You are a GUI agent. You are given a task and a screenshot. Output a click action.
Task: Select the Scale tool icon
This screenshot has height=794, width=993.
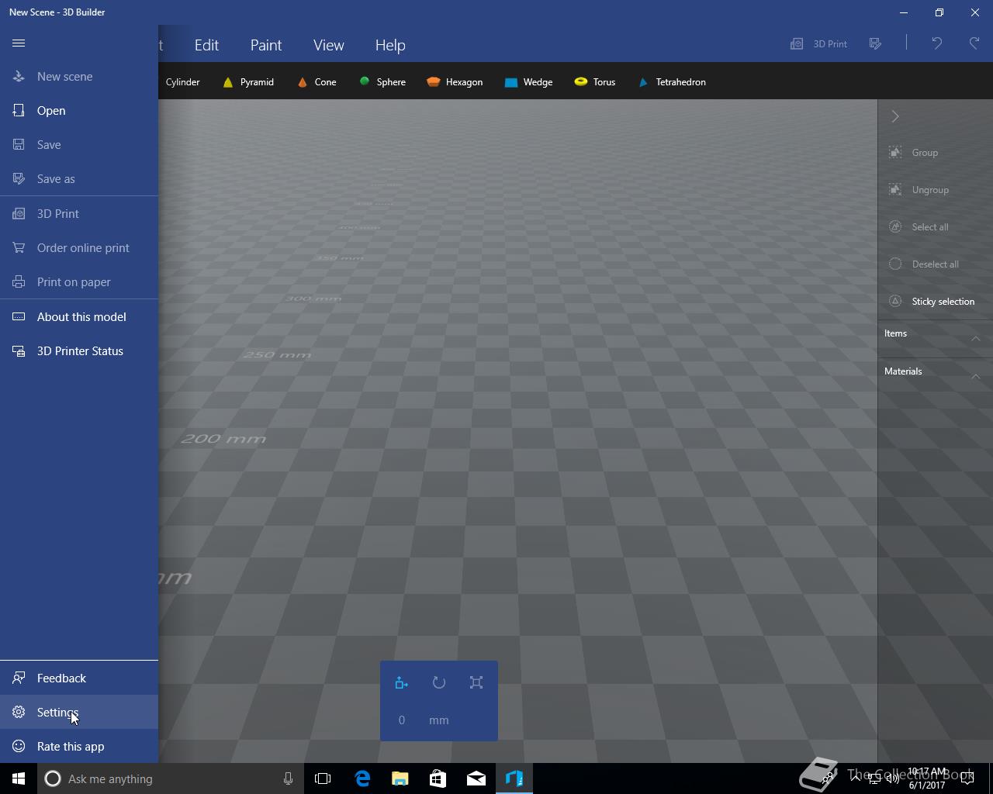click(476, 682)
